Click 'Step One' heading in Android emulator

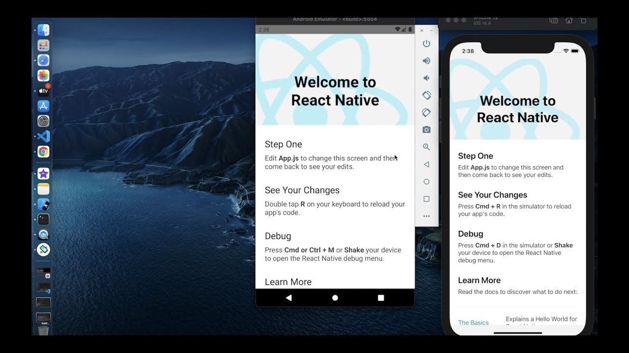284,144
